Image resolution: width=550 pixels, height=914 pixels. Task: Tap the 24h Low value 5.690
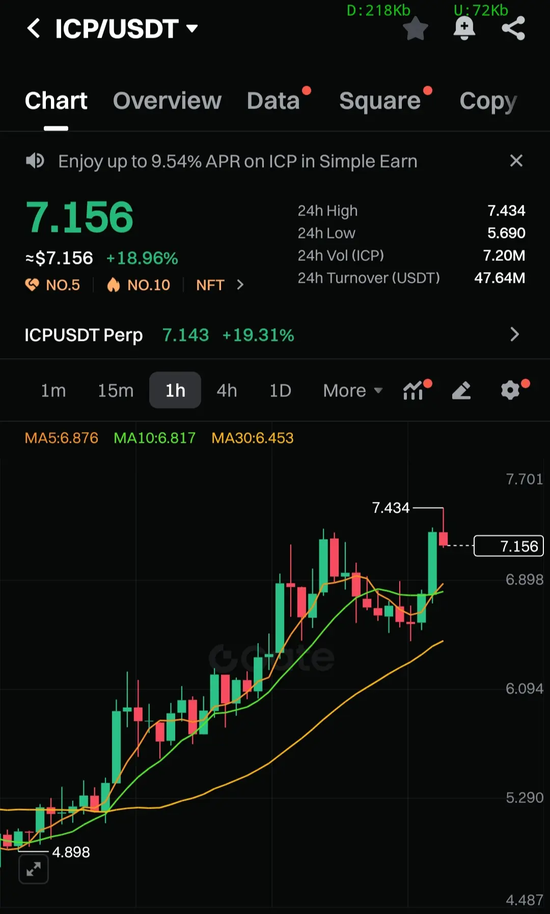tap(506, 233)
